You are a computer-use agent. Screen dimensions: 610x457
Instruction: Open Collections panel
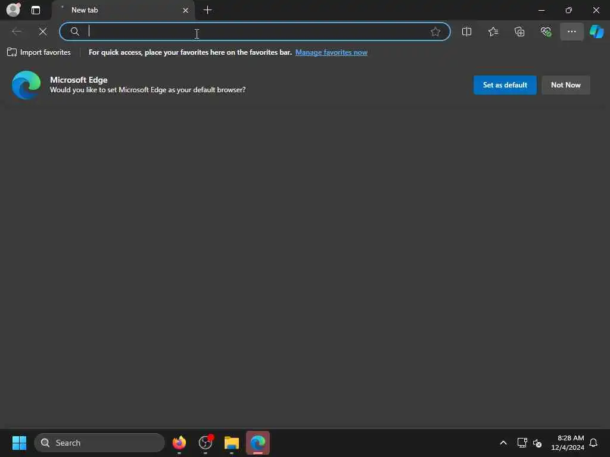519,32
